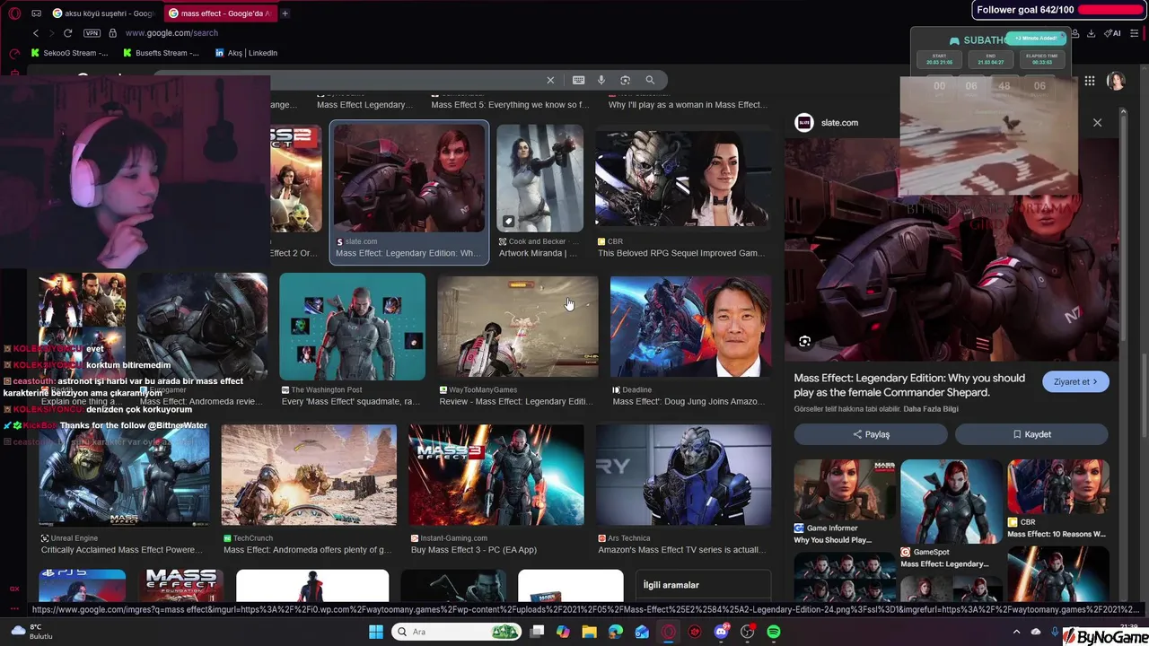Image resolution: width=1149 pixels, height=646 pixels.
Task: Open Opera easy setup menu icon
Action: tap(1135, 33)
